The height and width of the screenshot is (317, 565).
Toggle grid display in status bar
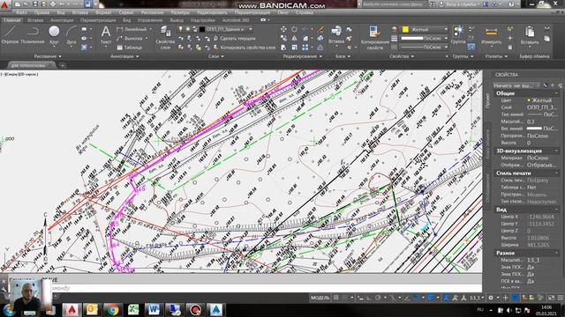335,298
